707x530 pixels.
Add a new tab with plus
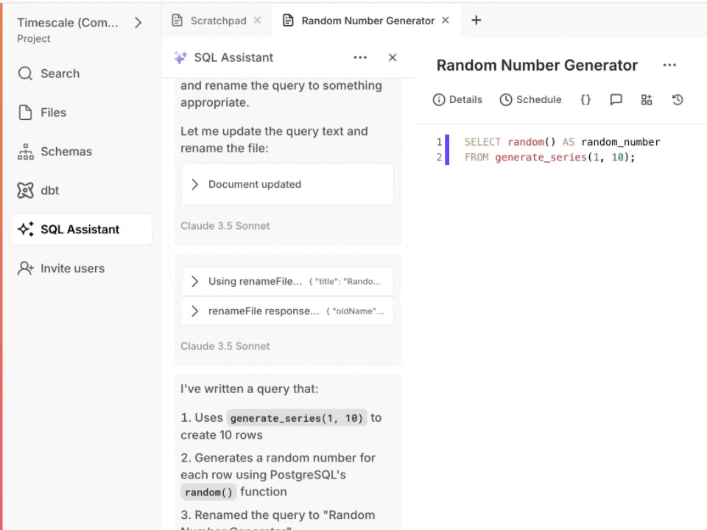(476, 21)
